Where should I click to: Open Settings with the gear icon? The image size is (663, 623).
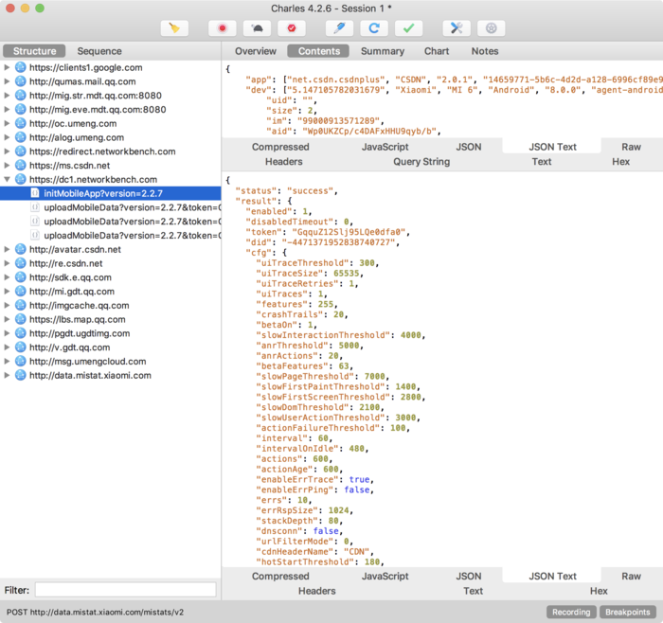(x=491, y=28)
